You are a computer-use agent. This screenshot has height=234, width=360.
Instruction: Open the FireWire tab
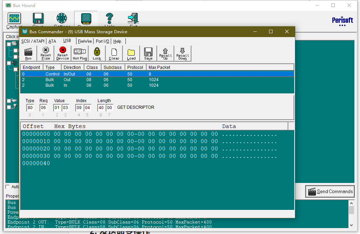[x=85, y=41]
